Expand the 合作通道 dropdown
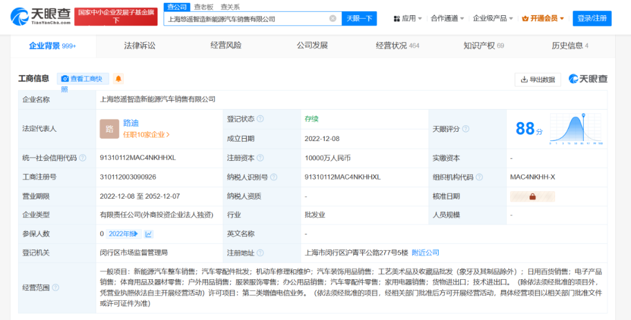Image resolution: width=631 pixels, height=320 pixels. click(x=448, y=18)
